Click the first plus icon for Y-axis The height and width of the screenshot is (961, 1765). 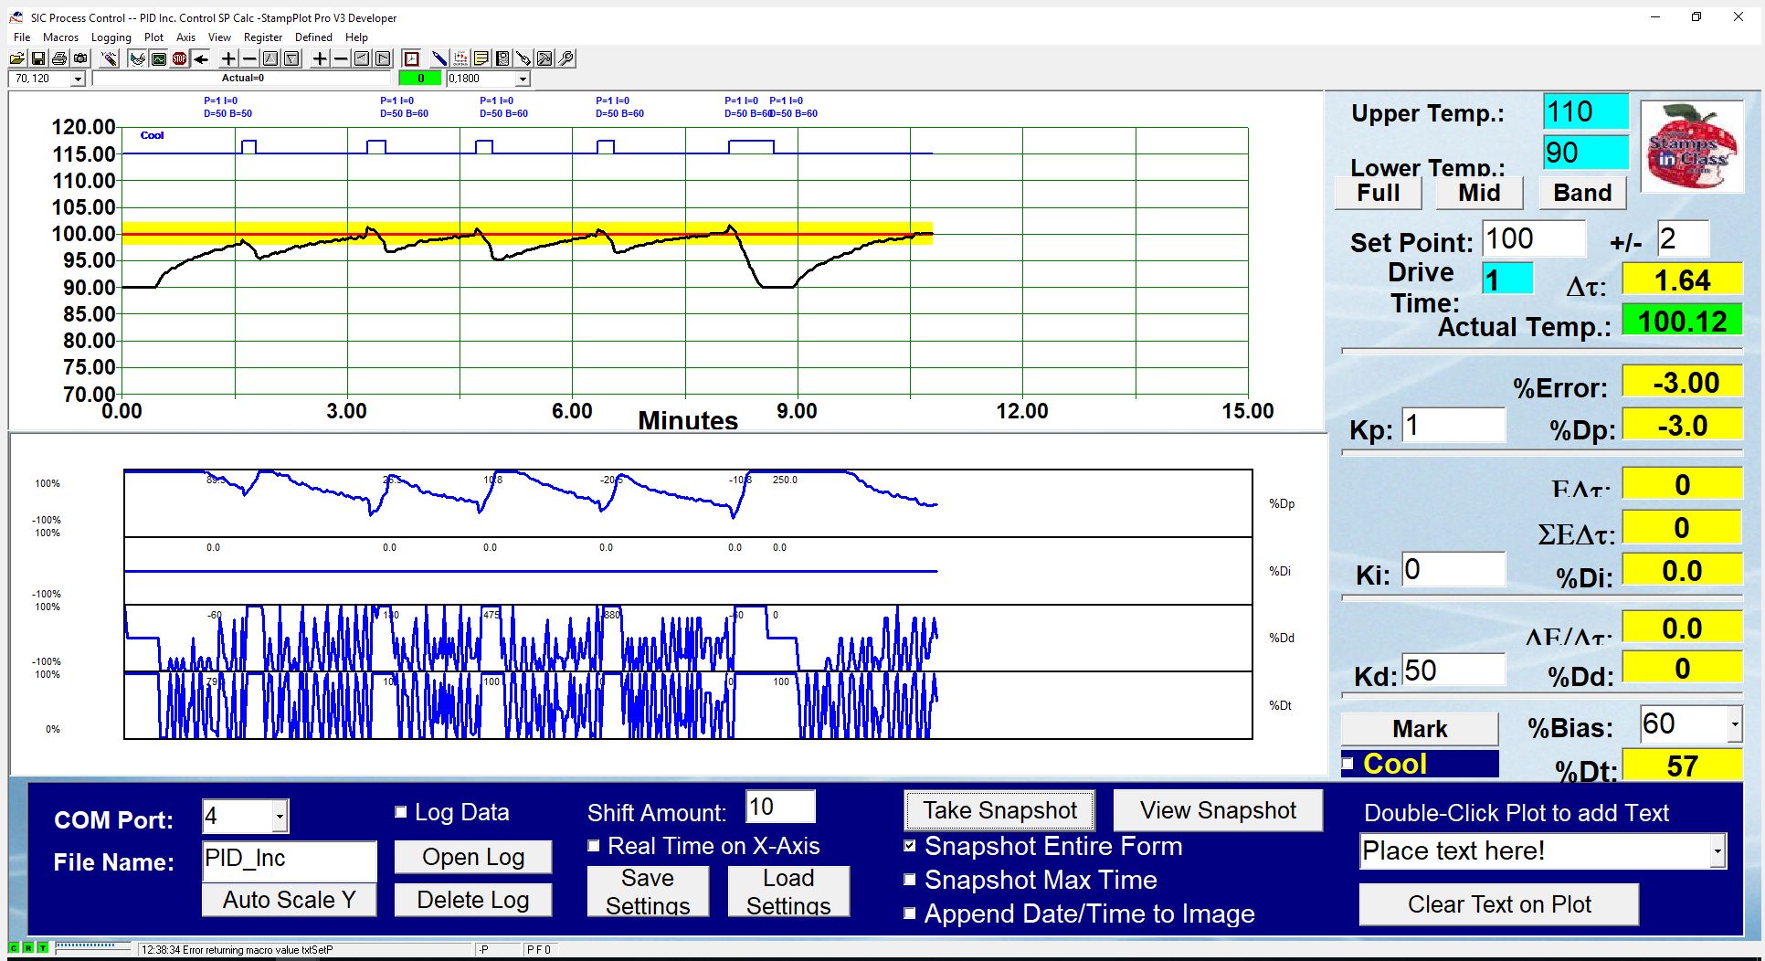(x=228, y=58)
